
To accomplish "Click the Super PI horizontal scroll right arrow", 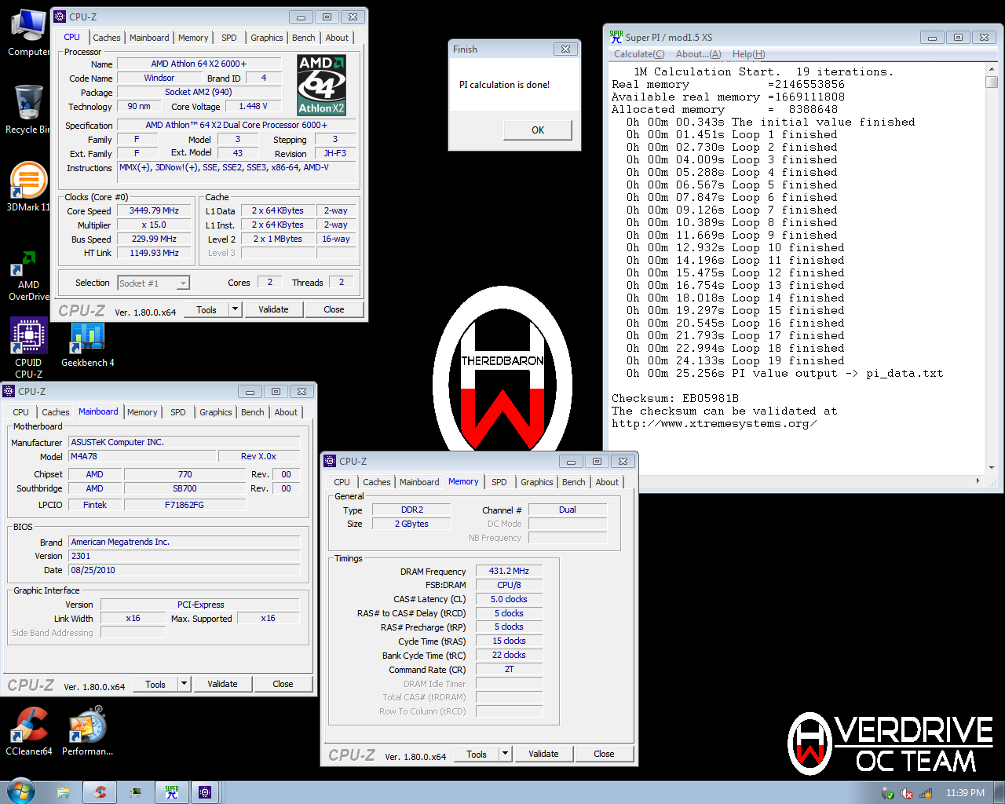I will 978,481.
